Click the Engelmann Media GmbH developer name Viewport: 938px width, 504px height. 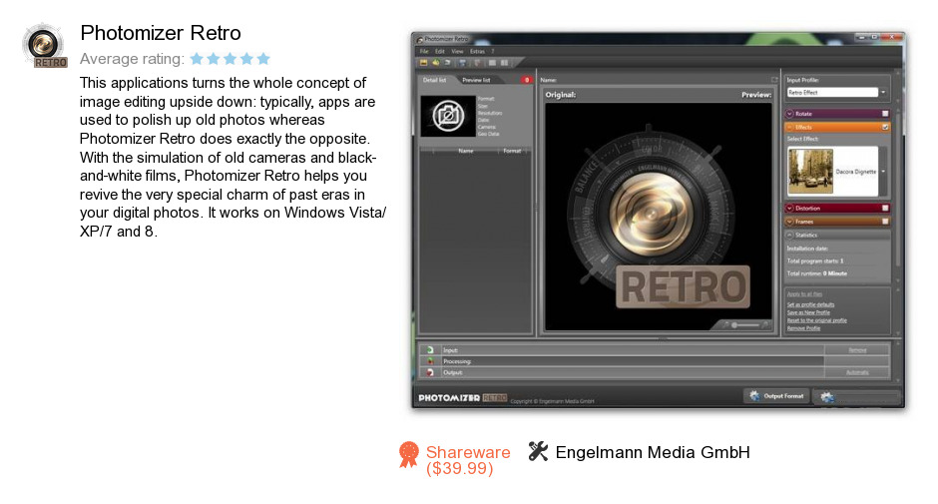pyautogui.click(x=652, y=452)
